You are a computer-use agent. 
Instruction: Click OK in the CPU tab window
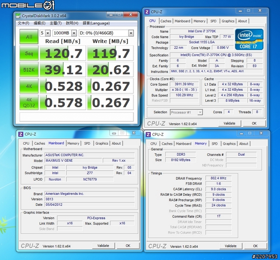point(254,123)
